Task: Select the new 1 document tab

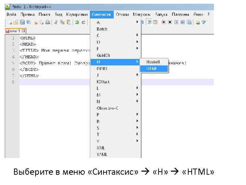Action: [x=15, y=31]
